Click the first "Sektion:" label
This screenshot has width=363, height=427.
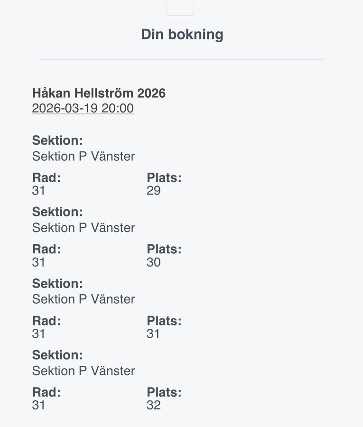[57, 140]
